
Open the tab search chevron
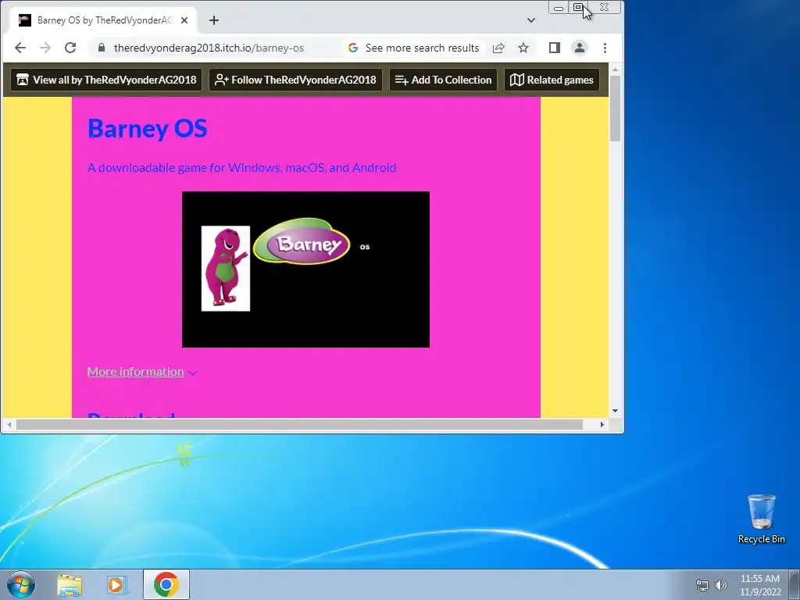pos(531,20)
